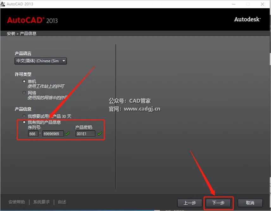Viewport: 271px width, 211px height.
Task: Click the 下一步 next button
Action: click(x=218, y=203)
